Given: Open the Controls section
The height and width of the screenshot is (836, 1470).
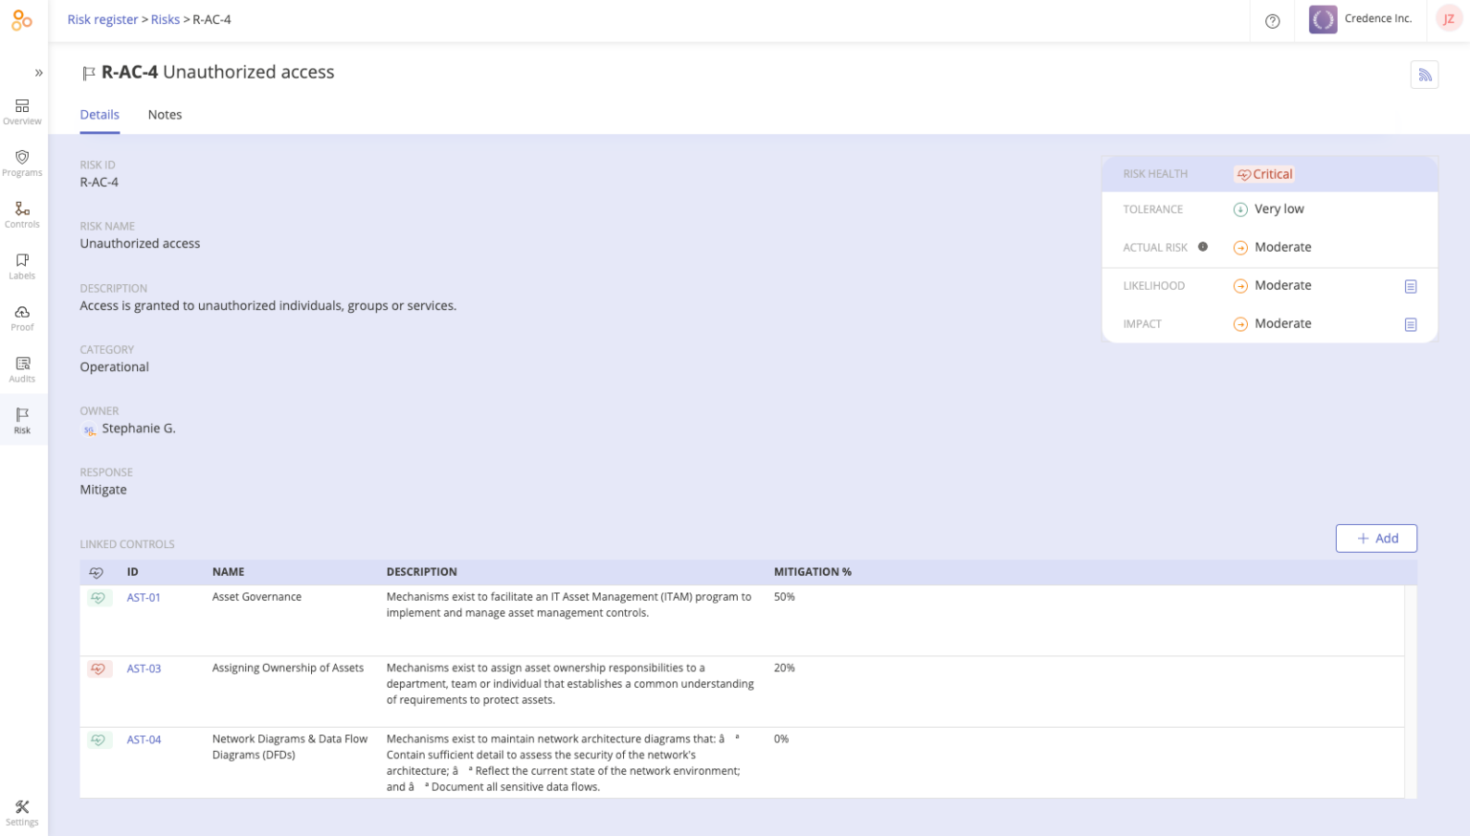Looking at the screenshot, I should (x=22, y=215).
